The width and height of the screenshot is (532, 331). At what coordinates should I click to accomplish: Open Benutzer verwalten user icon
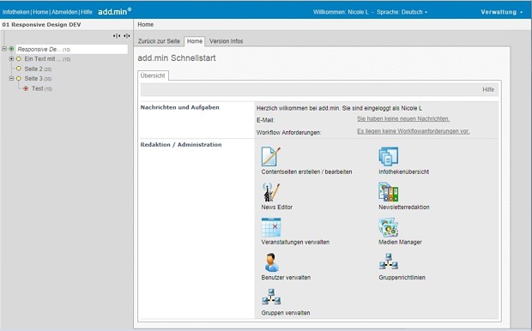click(271, 262)
